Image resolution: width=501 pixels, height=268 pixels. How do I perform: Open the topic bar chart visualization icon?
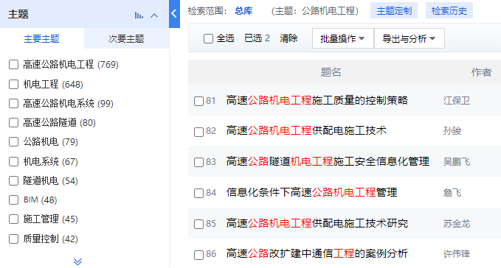point(139,15)
